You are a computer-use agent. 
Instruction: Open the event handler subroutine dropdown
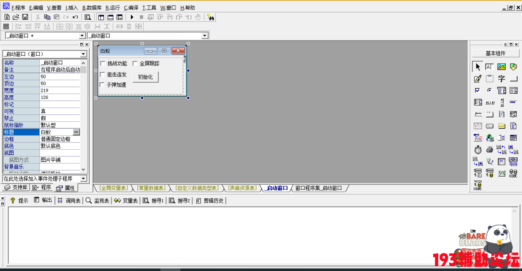coord(83,178)
